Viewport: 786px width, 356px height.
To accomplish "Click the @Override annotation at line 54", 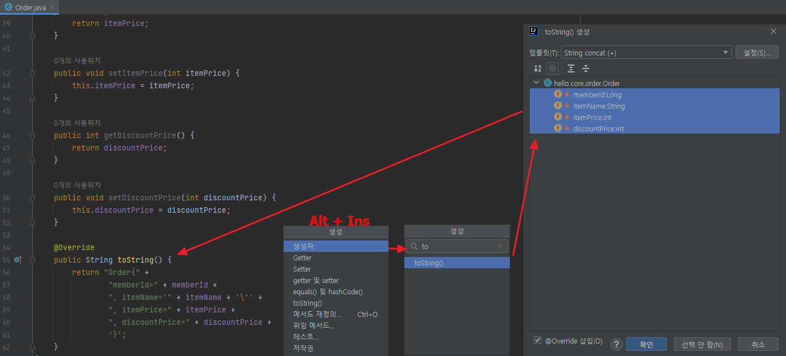I will [74, 247].
